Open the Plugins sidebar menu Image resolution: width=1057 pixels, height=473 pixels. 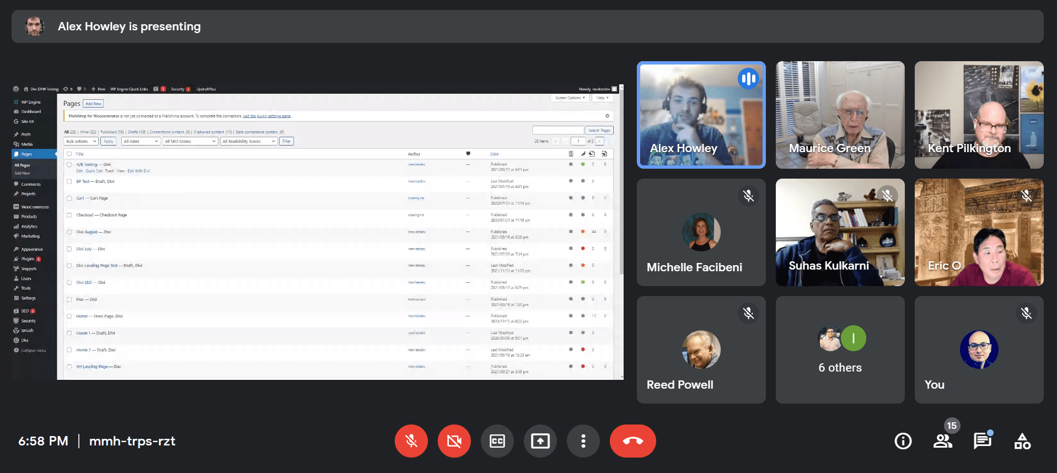(x=28, y=259)
